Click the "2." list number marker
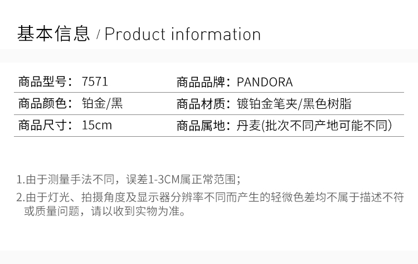The width and height of the screenshot is (418, 264). 20,197
